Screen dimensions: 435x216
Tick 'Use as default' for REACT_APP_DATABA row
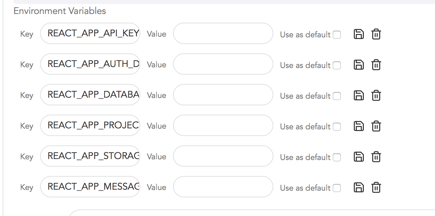point(337,96)
